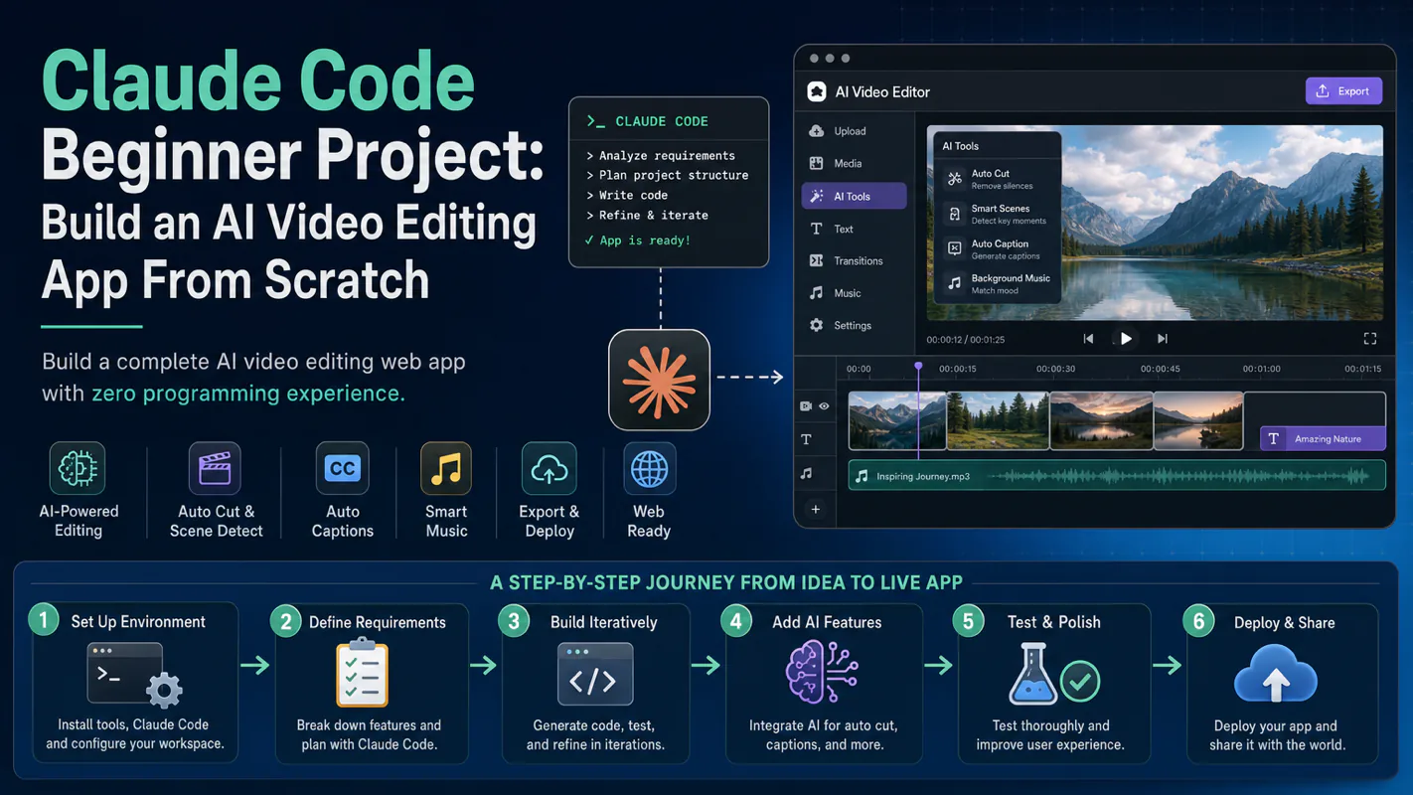Select the Inspiring Journey.mp3 audio clip
This screenshot has width=1413, height=795.
pyautogui.click(x=1117, y=476)
